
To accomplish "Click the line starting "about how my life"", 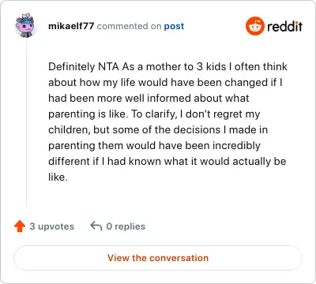I will click(165, 82).
